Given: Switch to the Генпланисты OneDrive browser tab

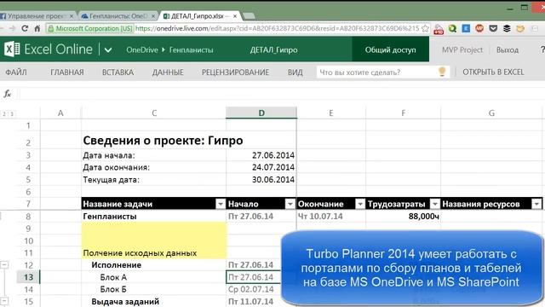Looking at the screenshot, I should [118, 16].
